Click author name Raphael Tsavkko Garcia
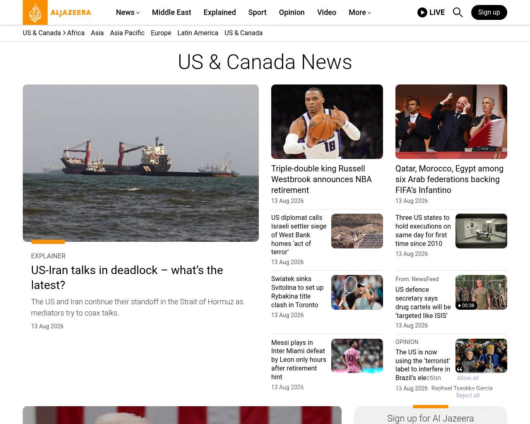The image size is (530, 424). pyautogui.click(x=462, y=388)
